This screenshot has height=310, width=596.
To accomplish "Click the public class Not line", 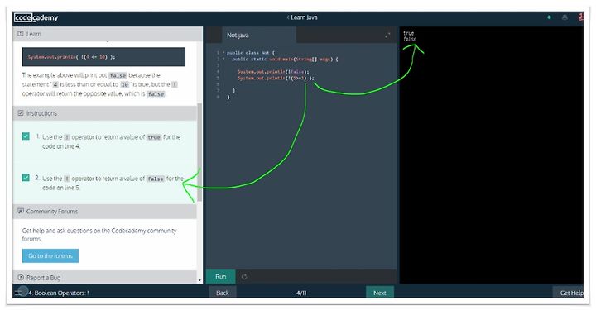I will (x=251, y=53).
